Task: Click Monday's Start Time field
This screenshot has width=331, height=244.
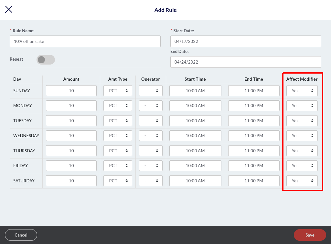Action: point(195,106)
